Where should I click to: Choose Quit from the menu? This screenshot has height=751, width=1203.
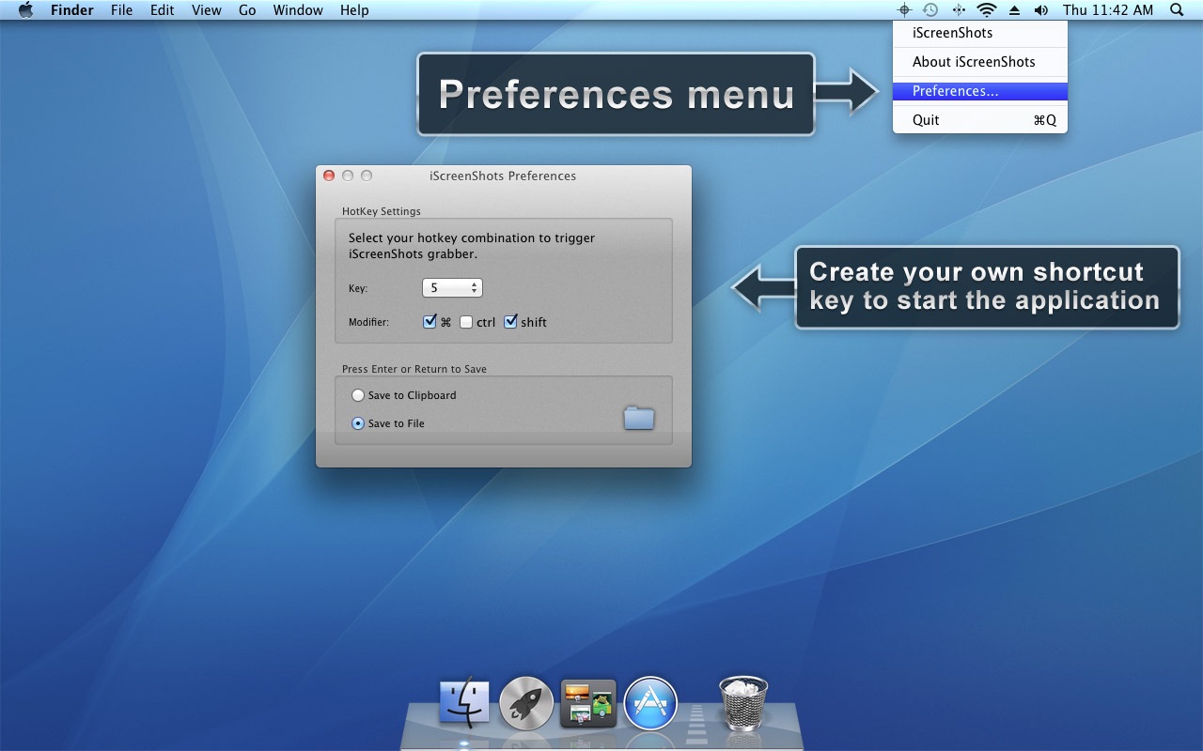980,120
